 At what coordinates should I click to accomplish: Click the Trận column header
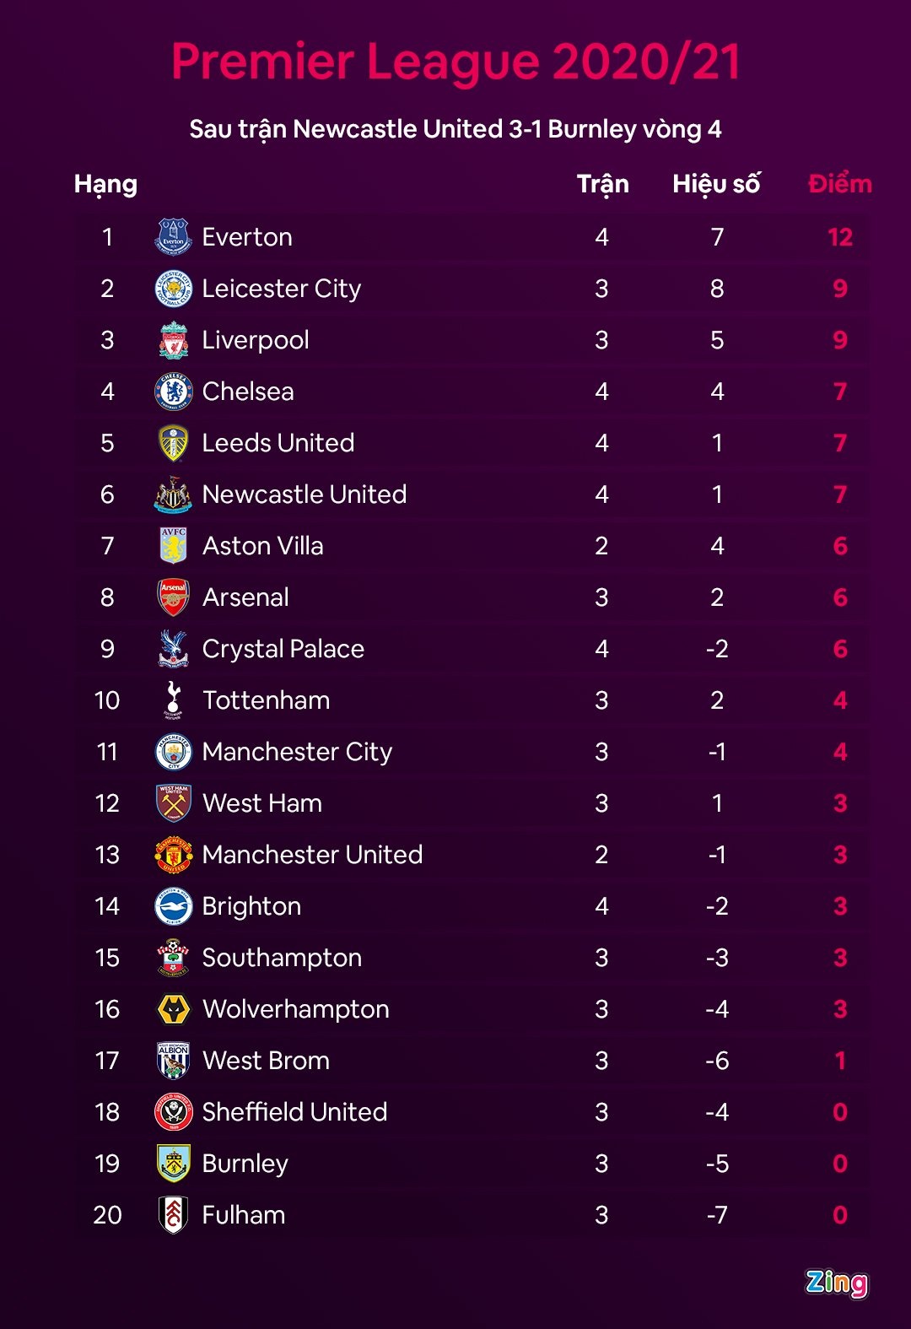[602, 184]
